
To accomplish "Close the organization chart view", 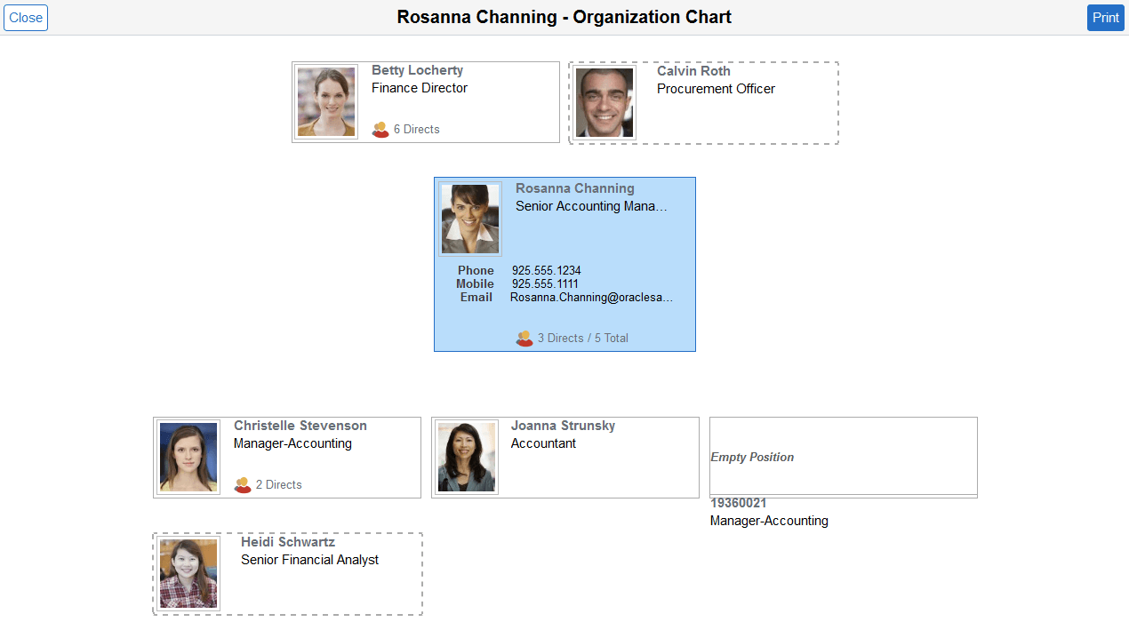I will click(25, 17).
